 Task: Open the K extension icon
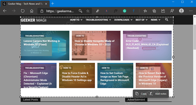coord(107,11)
